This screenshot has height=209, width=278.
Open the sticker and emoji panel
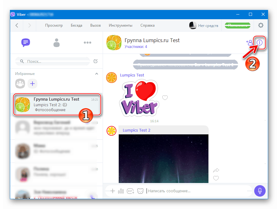coord(140,191)
